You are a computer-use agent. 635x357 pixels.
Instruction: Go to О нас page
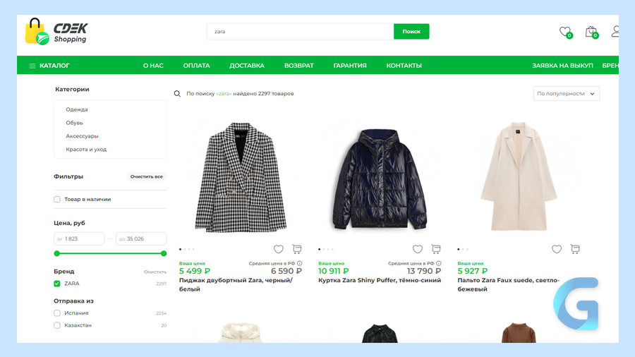[153, 66]
